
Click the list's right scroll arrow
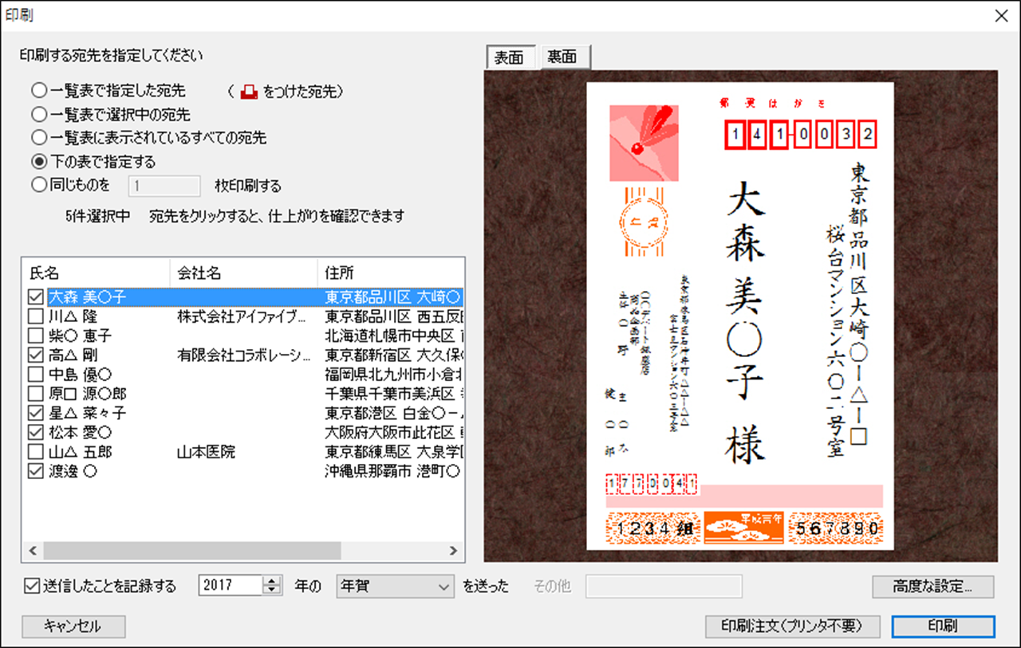pyautogui.click(x=453, y=551)
